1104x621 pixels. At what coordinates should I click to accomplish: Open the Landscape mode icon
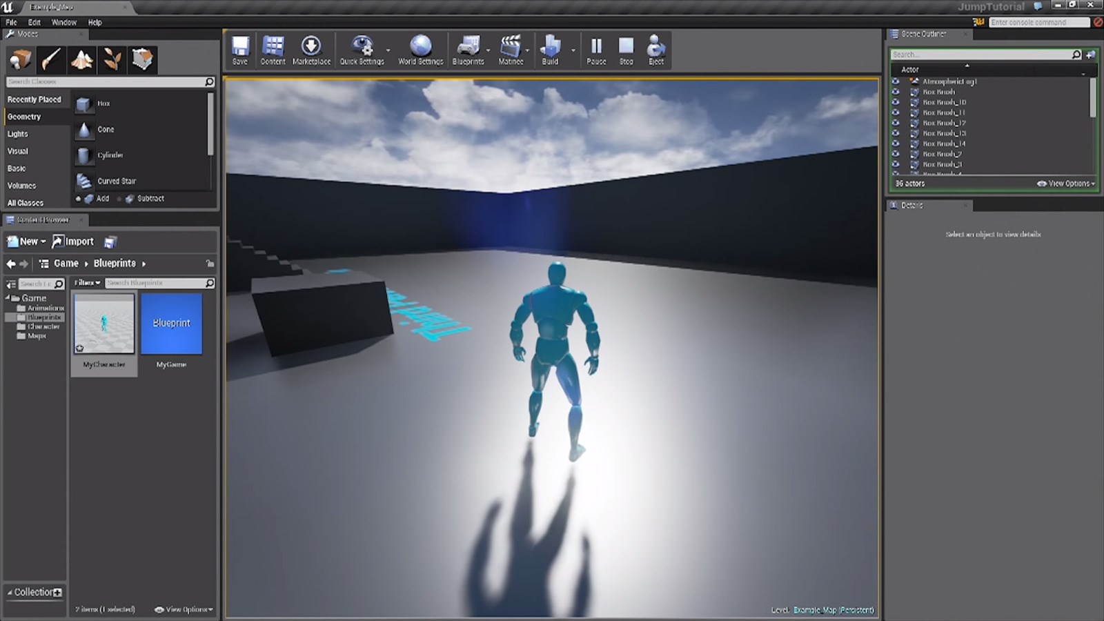point(81,60)
